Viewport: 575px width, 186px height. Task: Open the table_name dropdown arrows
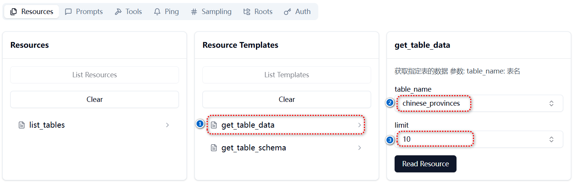click(551, 103)
